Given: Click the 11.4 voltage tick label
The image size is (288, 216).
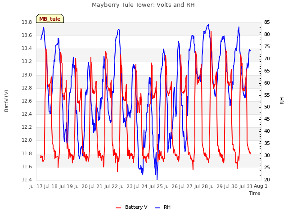Looking at the screenshot, I should [x=27, y=180].
